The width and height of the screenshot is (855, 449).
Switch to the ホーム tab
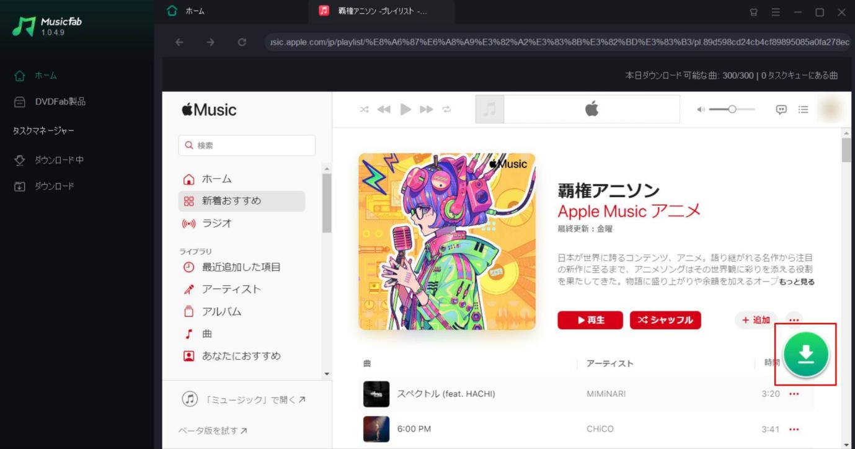point(186,11)
